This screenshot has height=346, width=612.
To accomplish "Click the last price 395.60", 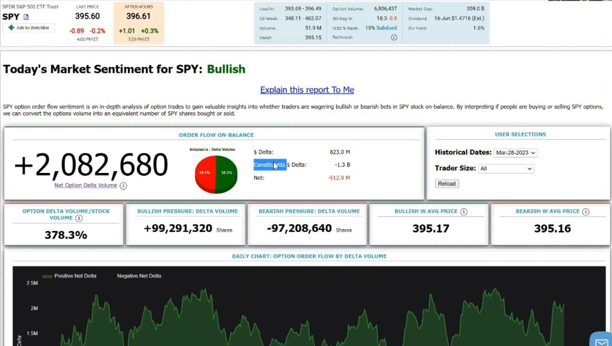I will tap(87, 16).
